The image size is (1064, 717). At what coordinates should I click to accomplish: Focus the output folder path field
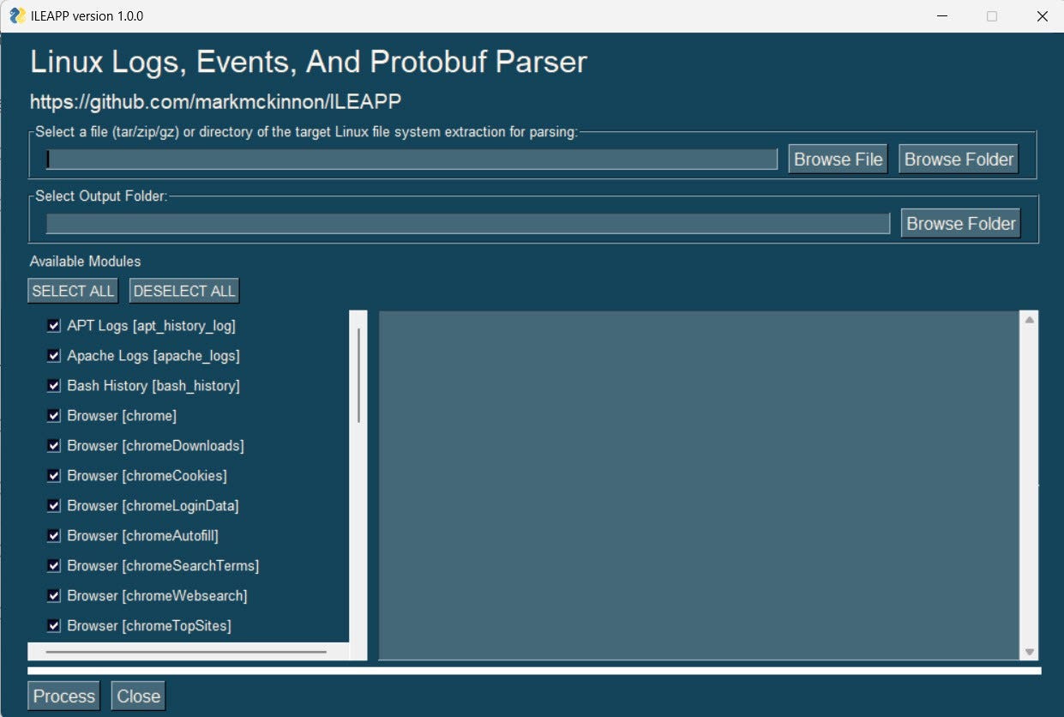pos(468,224)
